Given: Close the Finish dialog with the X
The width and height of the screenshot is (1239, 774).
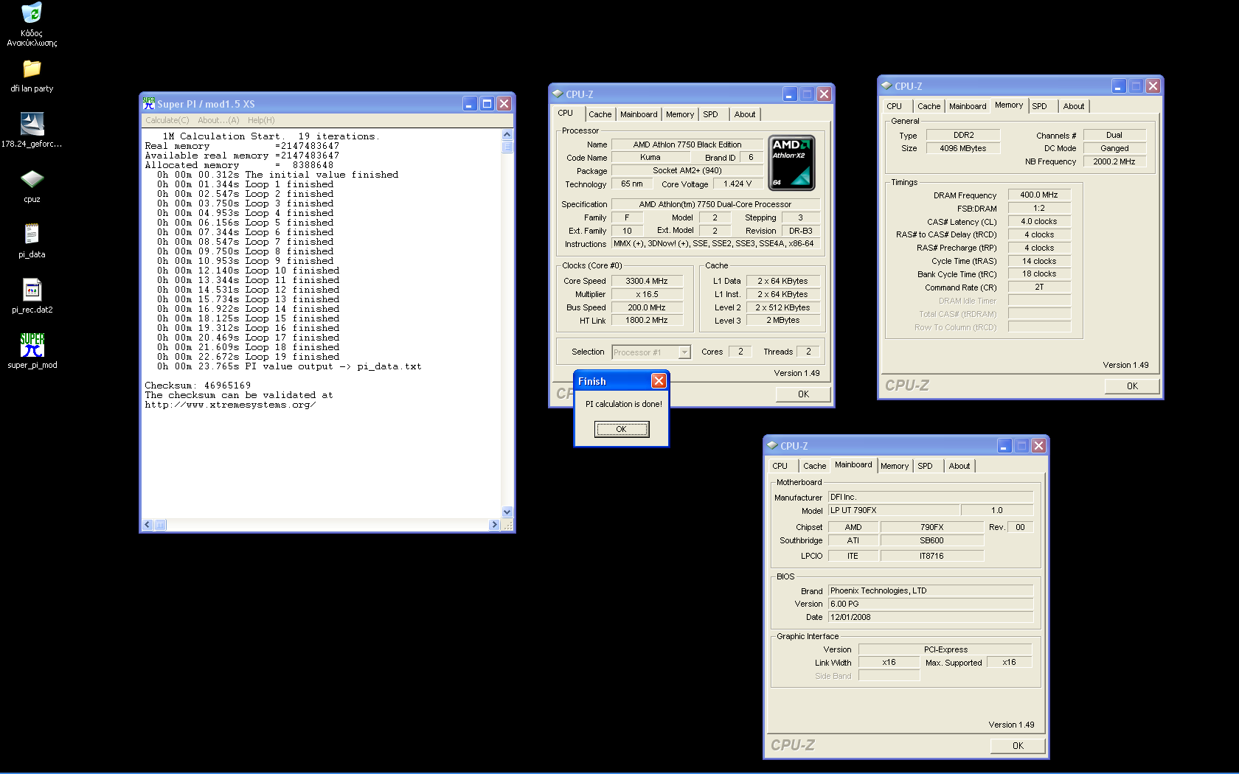Looking at the screenshot, I should click(x=659, y=380).
